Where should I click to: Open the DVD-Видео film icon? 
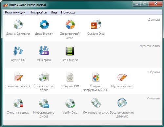click(x=70, y=51)
